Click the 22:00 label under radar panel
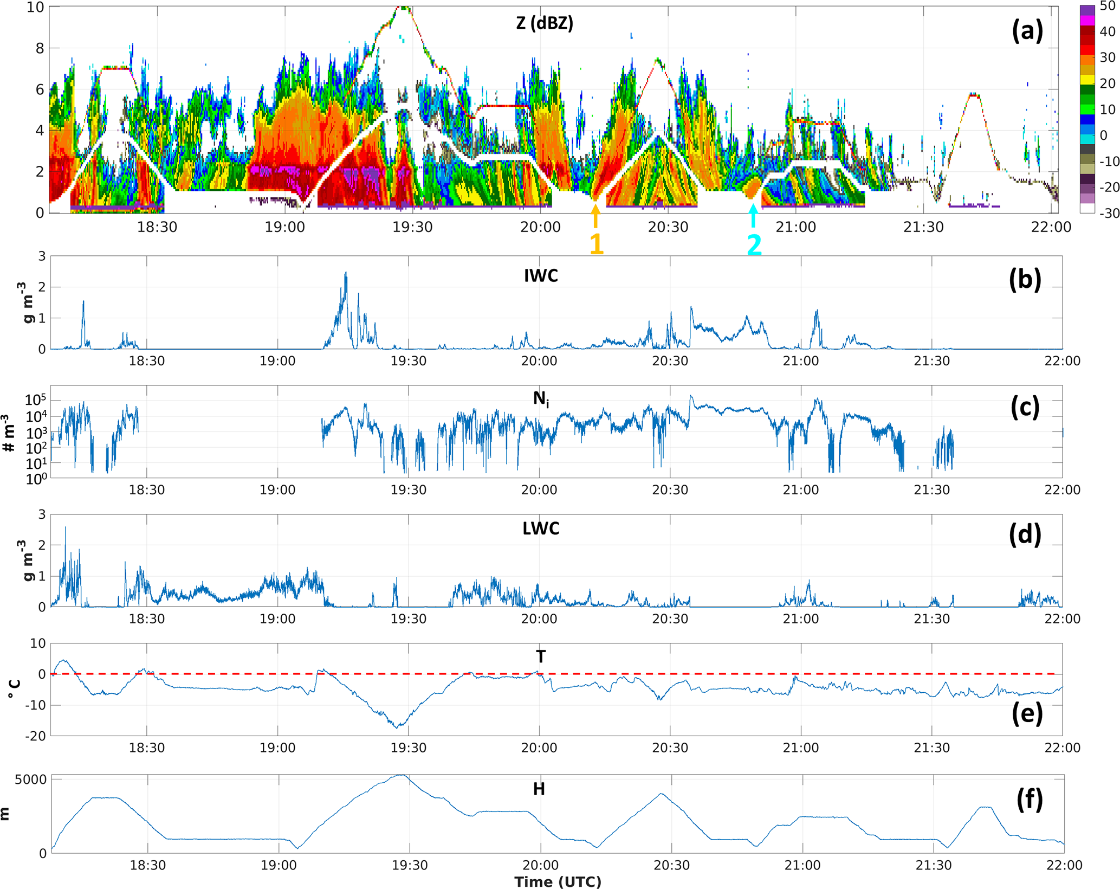The image size is (1120, 889). pyautogui.click(x=1051, y=227)
